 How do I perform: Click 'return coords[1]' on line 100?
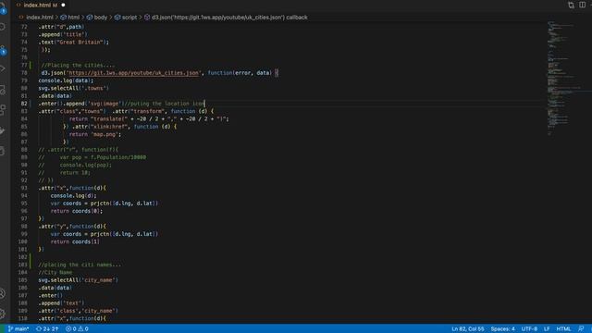tap(75, 241)
